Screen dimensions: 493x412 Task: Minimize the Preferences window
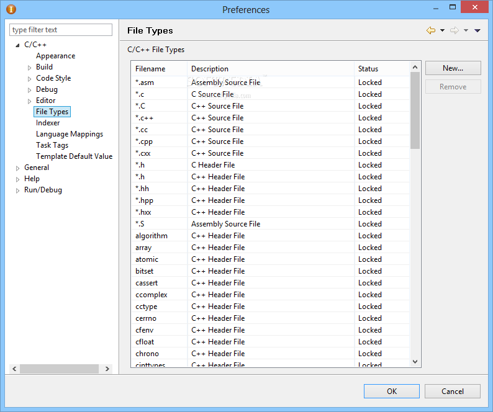(436, 8)
